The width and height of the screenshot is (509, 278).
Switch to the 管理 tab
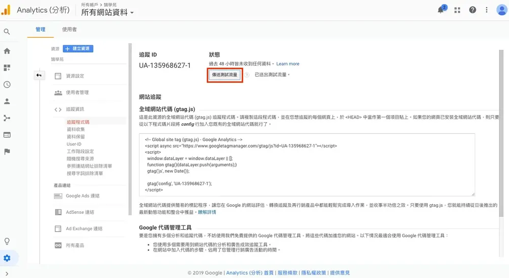tap(41, 30)
